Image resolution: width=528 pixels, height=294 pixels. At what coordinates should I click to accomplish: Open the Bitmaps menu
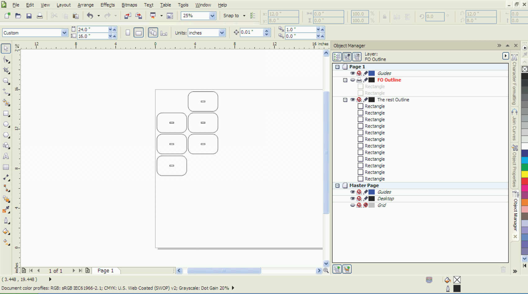129,5
